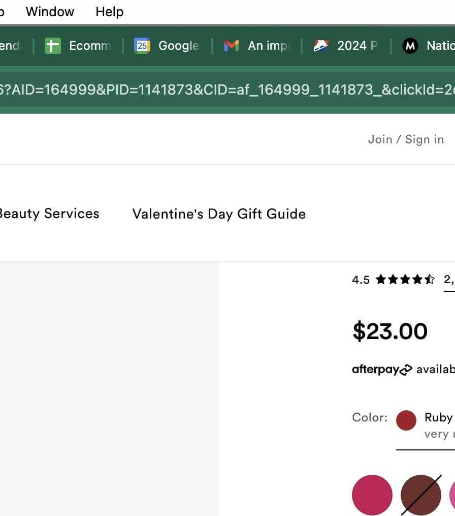Expand the Ruby color selector
This screenshot has width=455, height=516.
coord(426,425)
